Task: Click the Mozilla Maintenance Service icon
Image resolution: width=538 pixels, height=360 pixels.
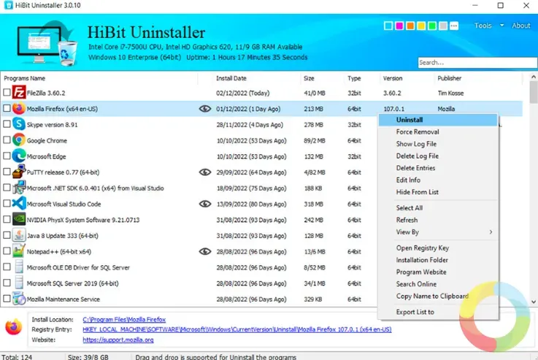Action: coord(19,299)
